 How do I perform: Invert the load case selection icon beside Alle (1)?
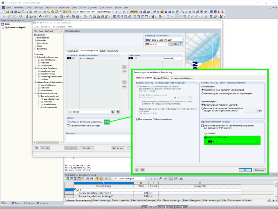pyautogui.click(x=118, y=112)
